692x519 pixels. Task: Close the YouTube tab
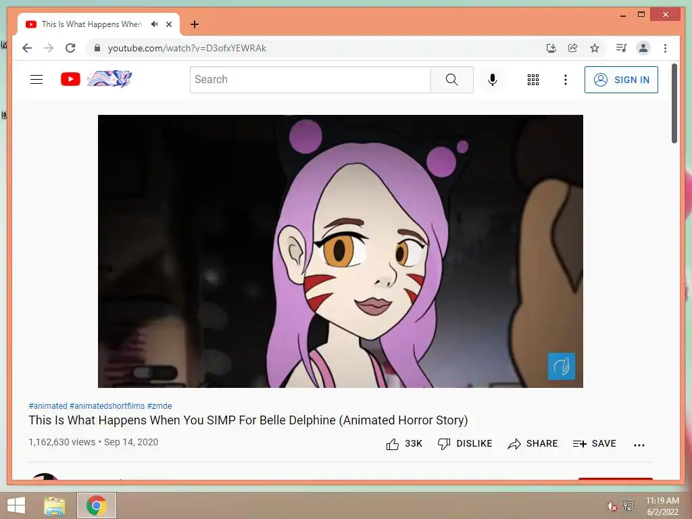point(169,24)
